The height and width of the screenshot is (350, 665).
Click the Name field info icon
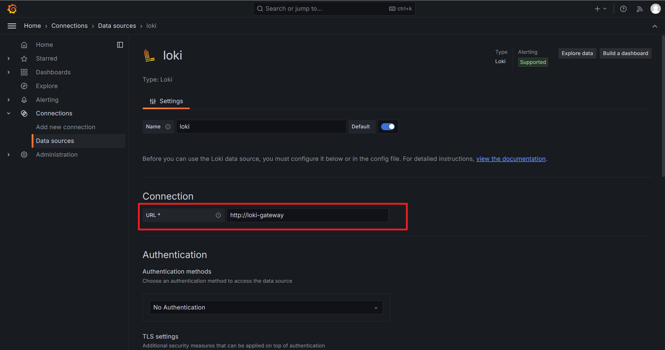point(168,127)
